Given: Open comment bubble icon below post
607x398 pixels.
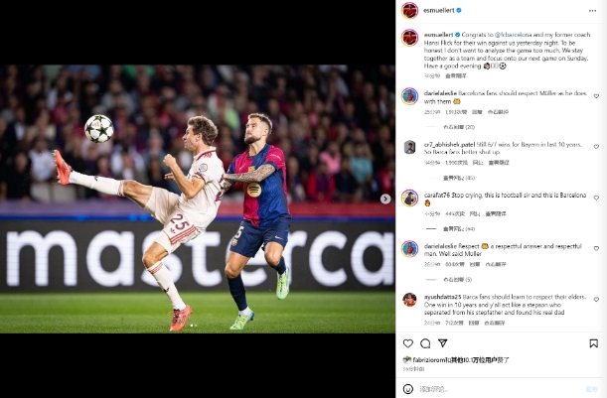Looking at the screenshot, I should (425, 343).
